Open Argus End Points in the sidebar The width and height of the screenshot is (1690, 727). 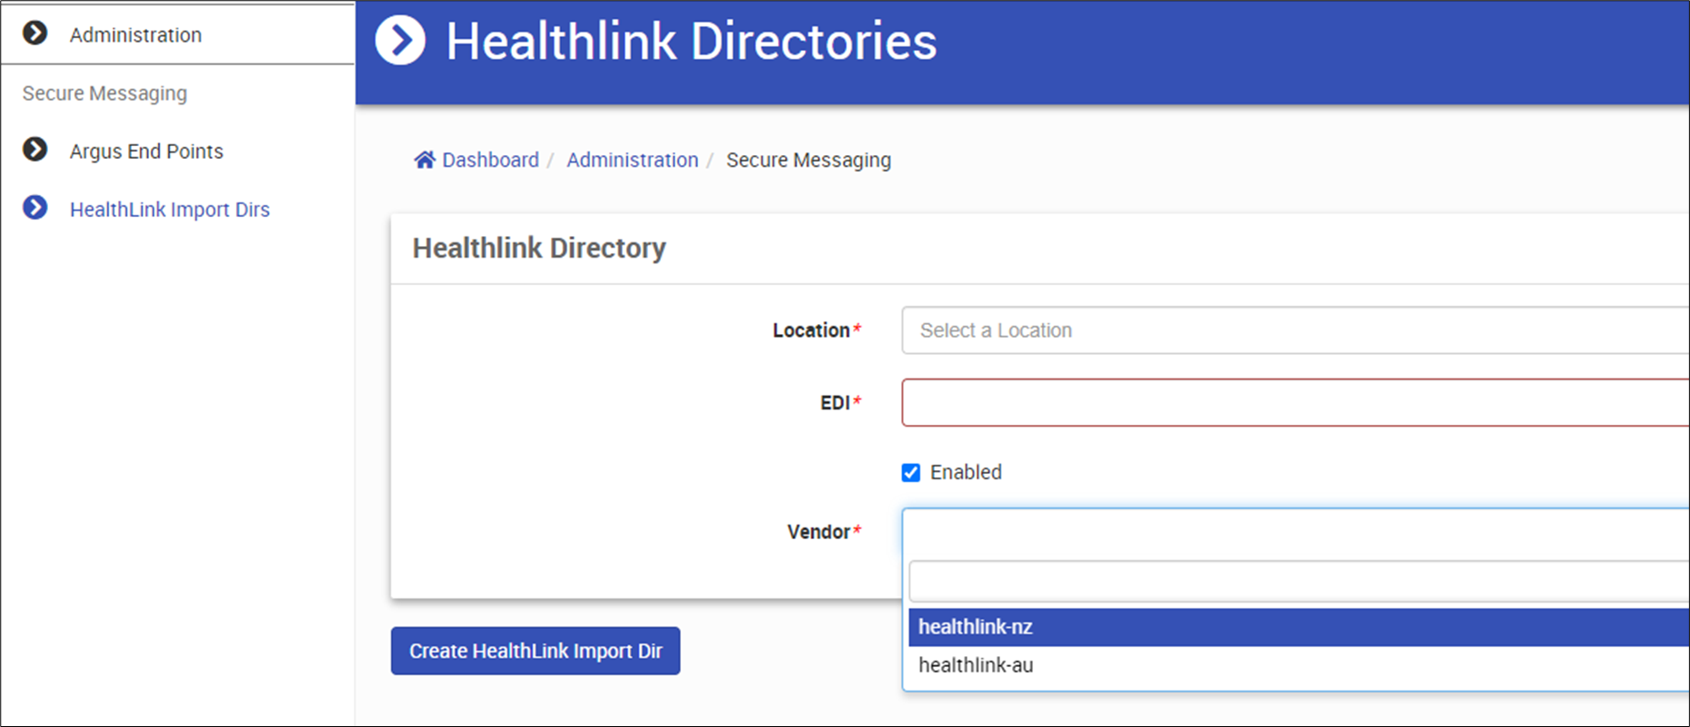146,151
